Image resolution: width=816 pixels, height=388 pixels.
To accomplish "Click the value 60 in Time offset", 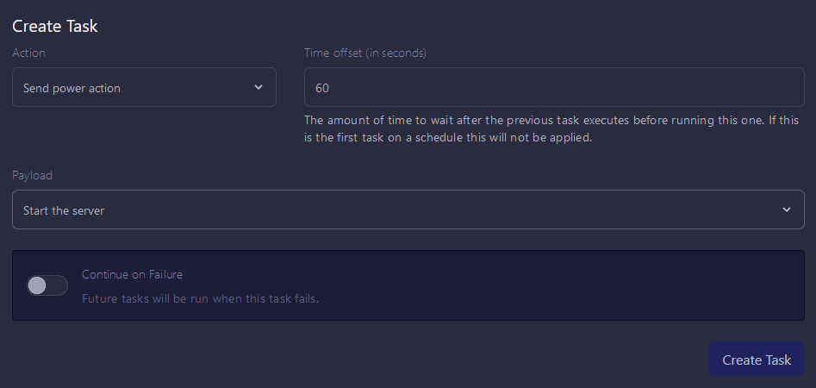I will tap(323, 88).
